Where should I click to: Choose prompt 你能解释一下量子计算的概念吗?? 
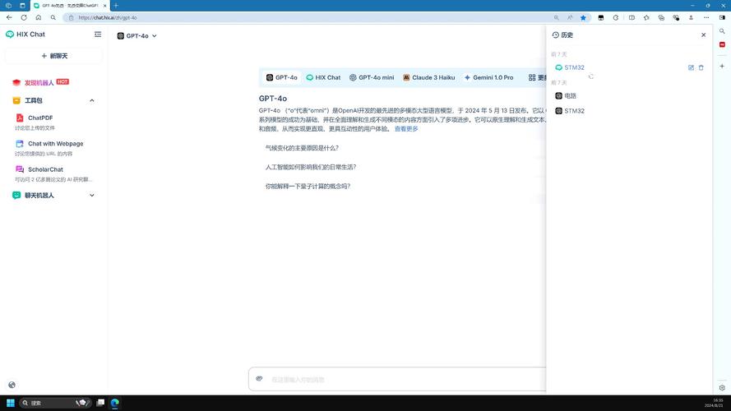tap(308, 187)
